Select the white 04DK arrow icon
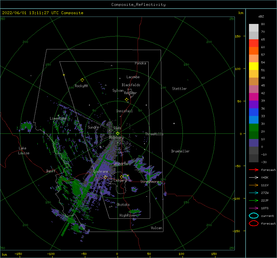The width and height of the screenshot is (277, 258). 254,178
